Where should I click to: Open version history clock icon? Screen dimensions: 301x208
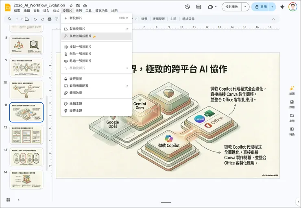pyautogui.click(x=188, y=7)
